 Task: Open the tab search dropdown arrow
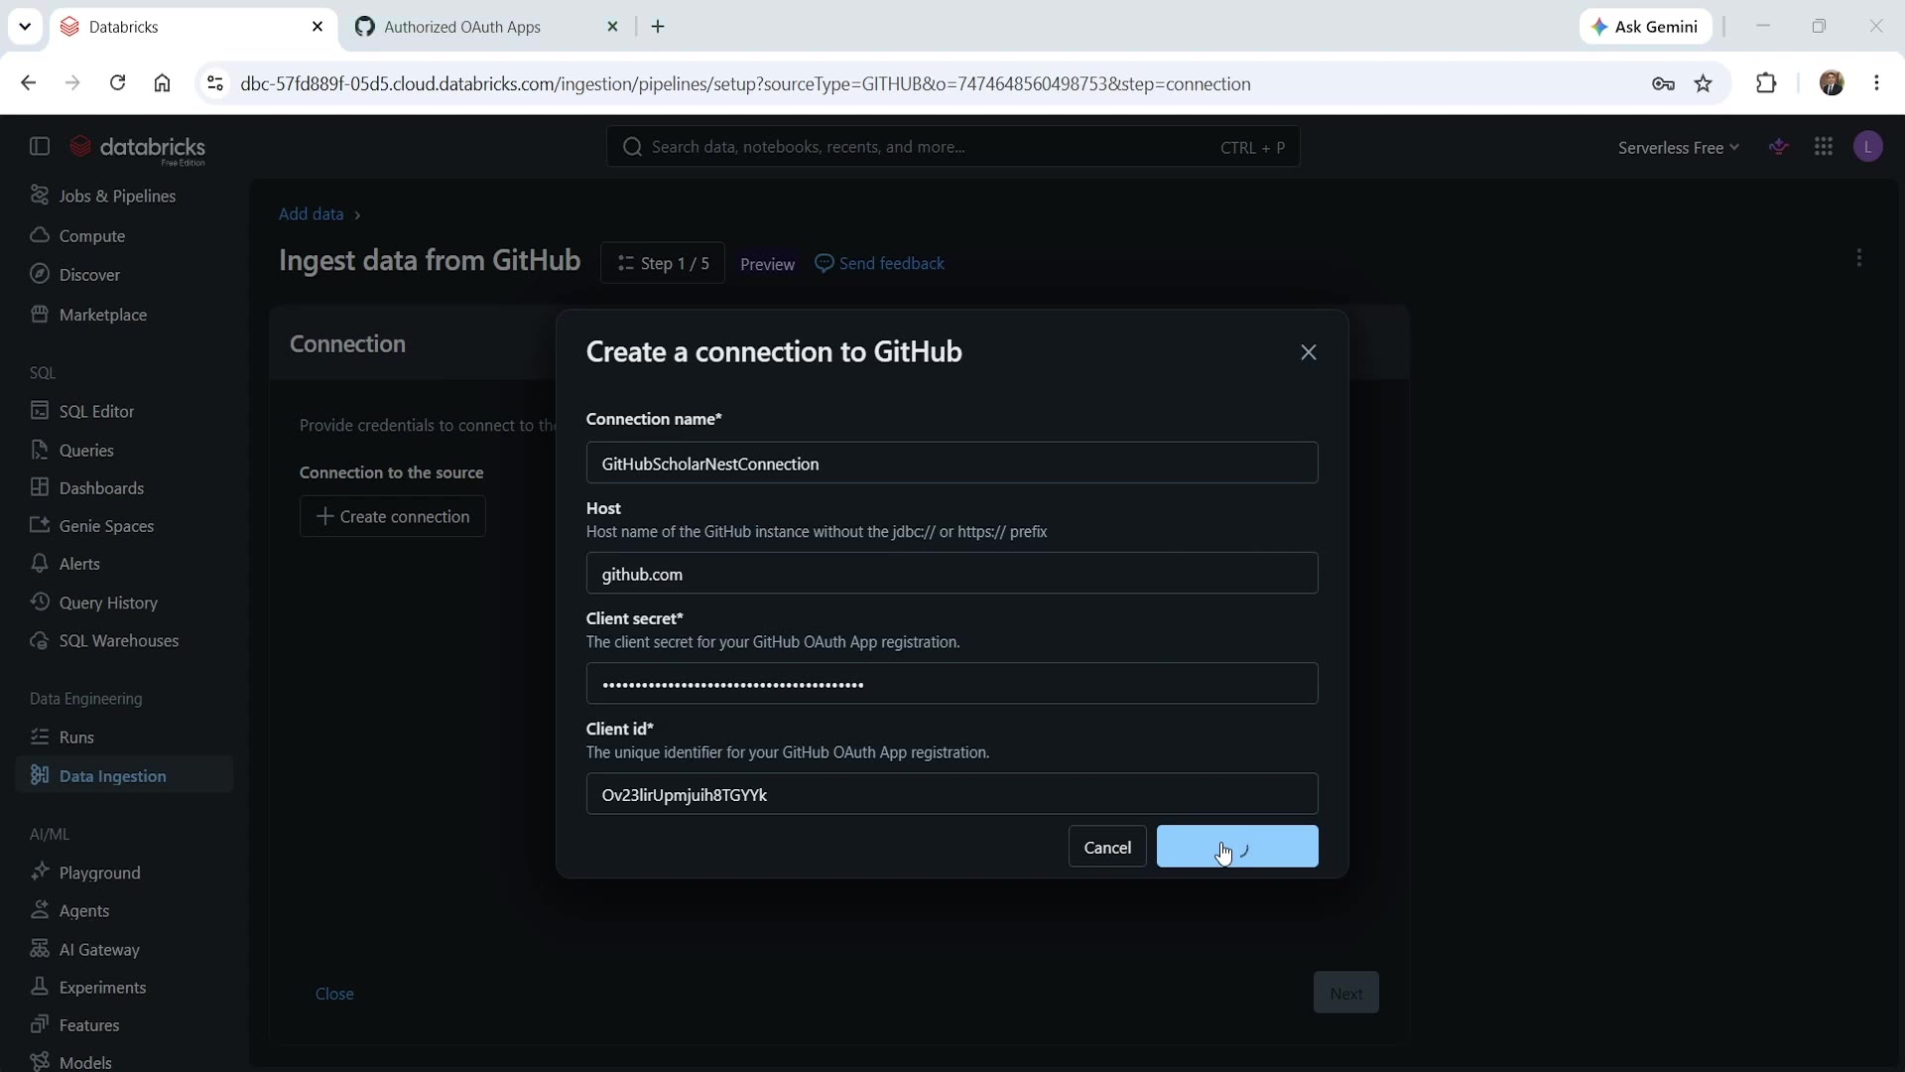click(x=25, y=27)
